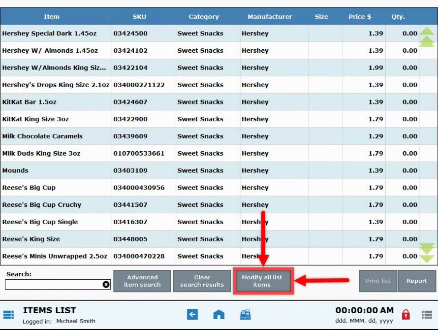Sort the list by the SKU column
This screenshot has height=330, width=438.
[x=139, y=16]
